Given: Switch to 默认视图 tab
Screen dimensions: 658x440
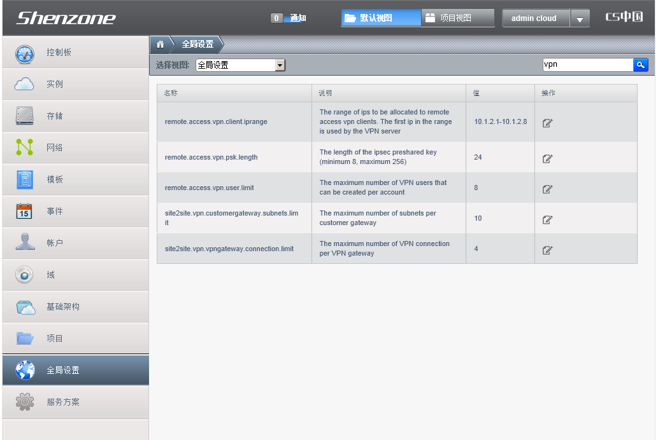Looking at the screenshot, I should (x=381, y=18).
